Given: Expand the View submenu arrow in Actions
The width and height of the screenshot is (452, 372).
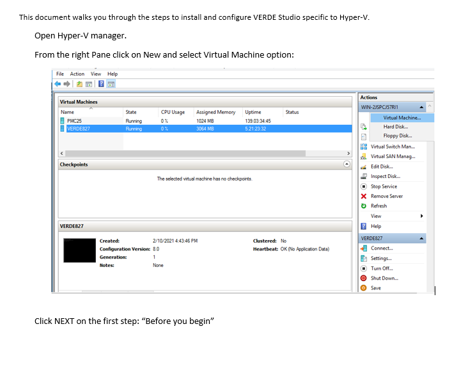Looking at the screenshot, I should [422, 216].
